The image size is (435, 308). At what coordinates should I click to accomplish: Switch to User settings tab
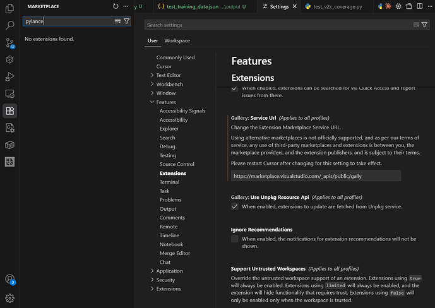coord(153,41)
